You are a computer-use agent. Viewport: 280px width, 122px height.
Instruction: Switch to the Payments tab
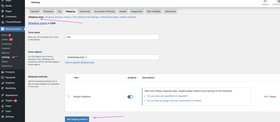85,11
